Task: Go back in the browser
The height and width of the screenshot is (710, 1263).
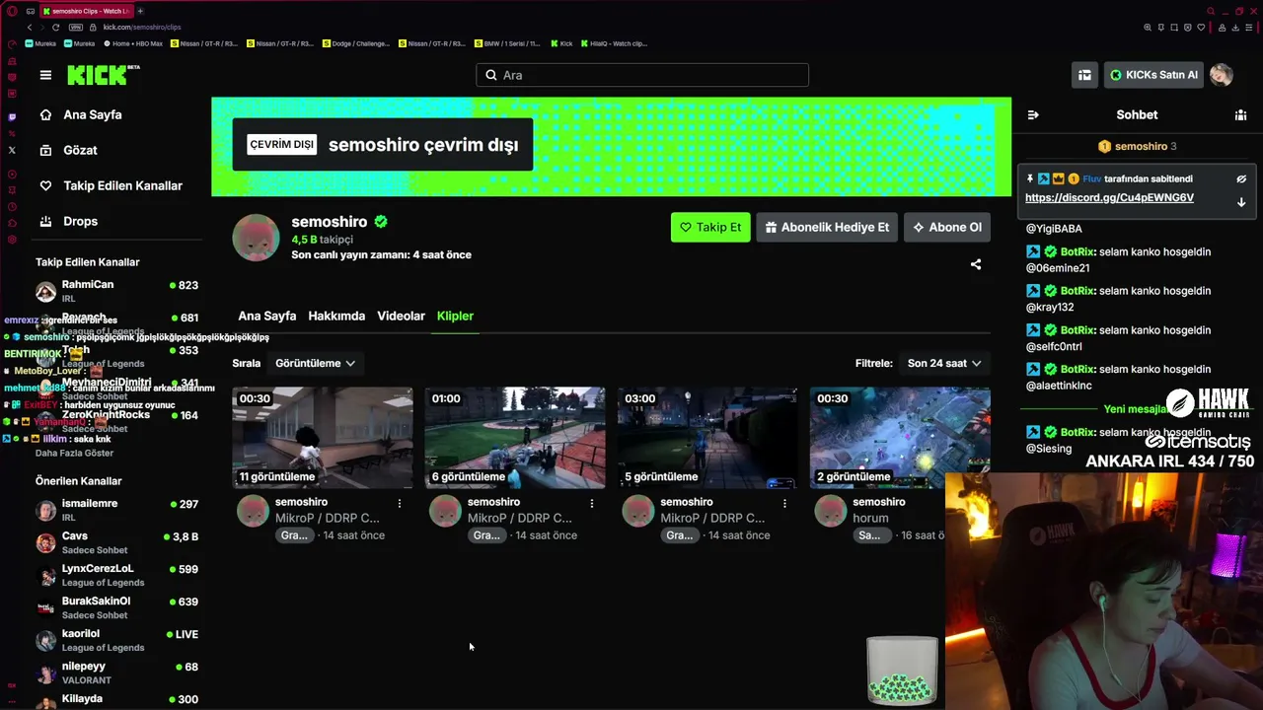Action: click(x=30, y=28)
